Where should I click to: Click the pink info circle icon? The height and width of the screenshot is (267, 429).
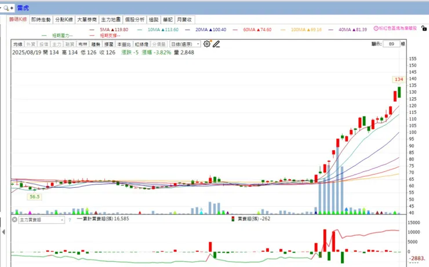click(x=376, y=28)
